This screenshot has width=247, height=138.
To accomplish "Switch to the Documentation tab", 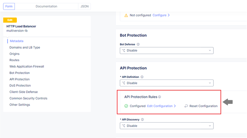I will click(46, 6).
